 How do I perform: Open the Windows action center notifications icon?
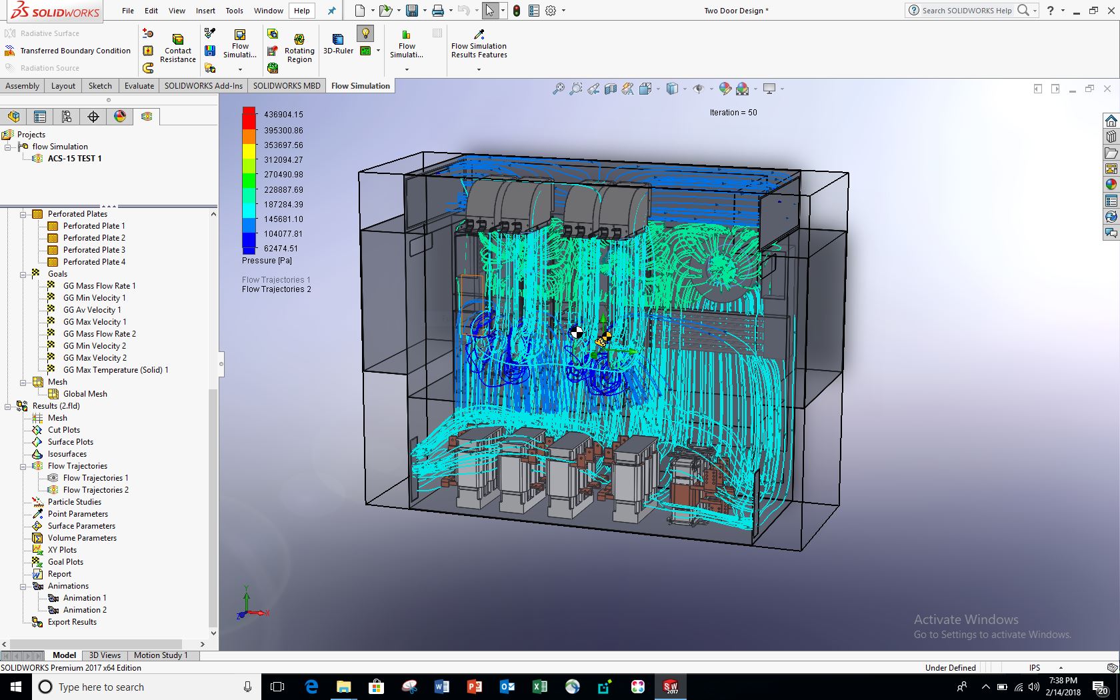click(1100, 687)
